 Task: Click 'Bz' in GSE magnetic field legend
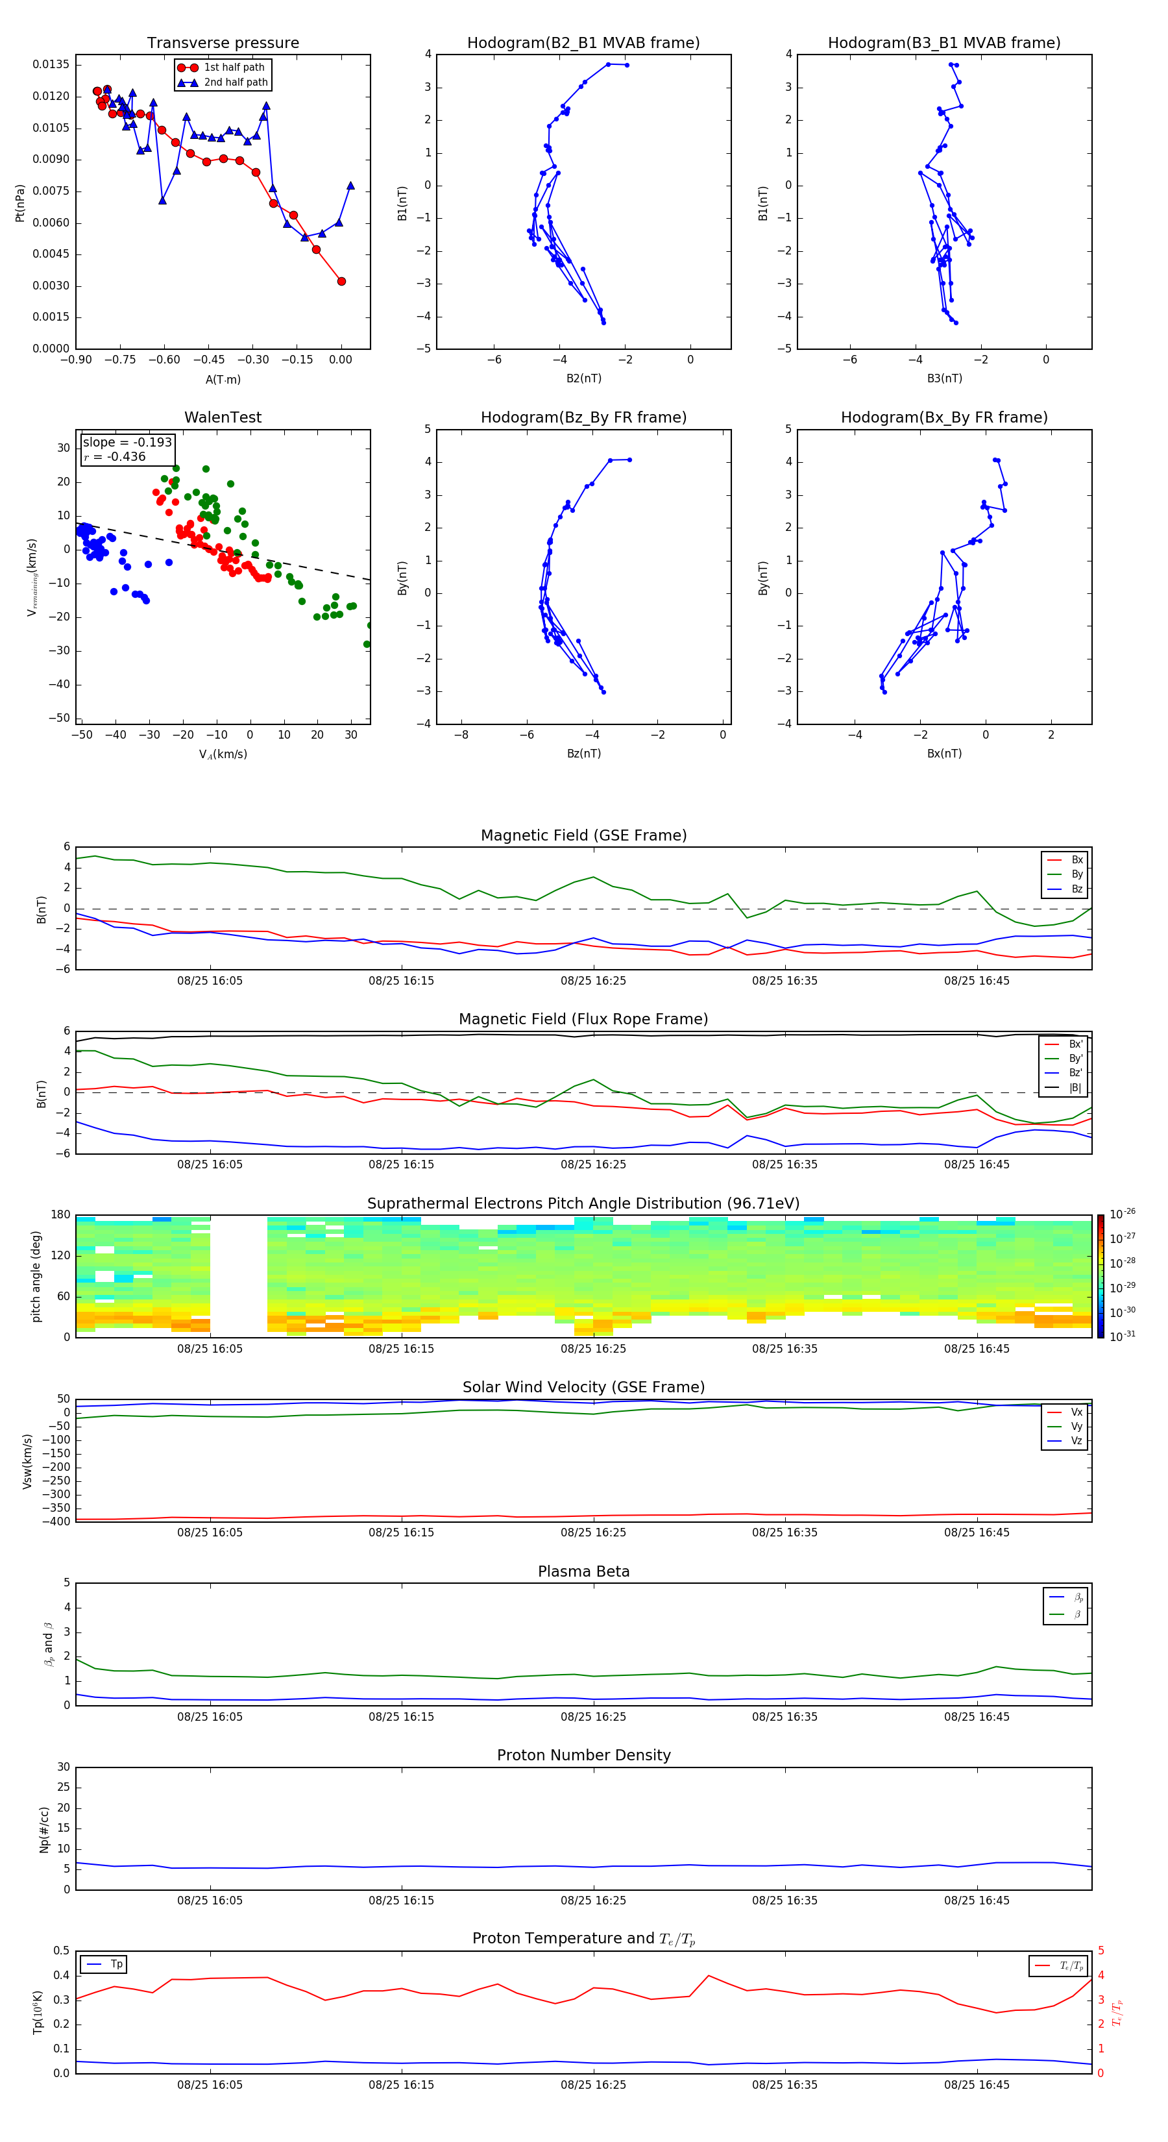click(1065, 889)
